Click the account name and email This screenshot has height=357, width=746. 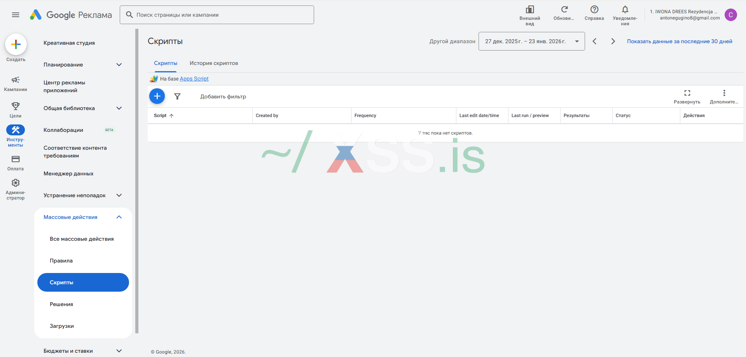(x=685, y=15)
